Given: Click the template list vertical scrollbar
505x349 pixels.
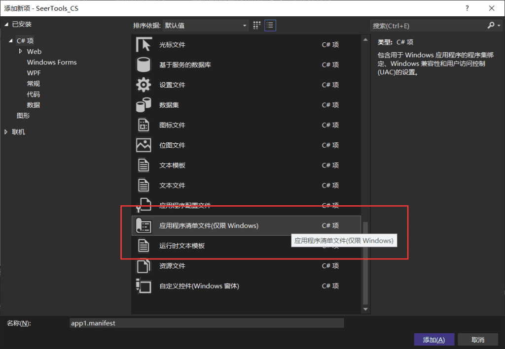Looking at the screenshot, I should (x=365, y=261).
